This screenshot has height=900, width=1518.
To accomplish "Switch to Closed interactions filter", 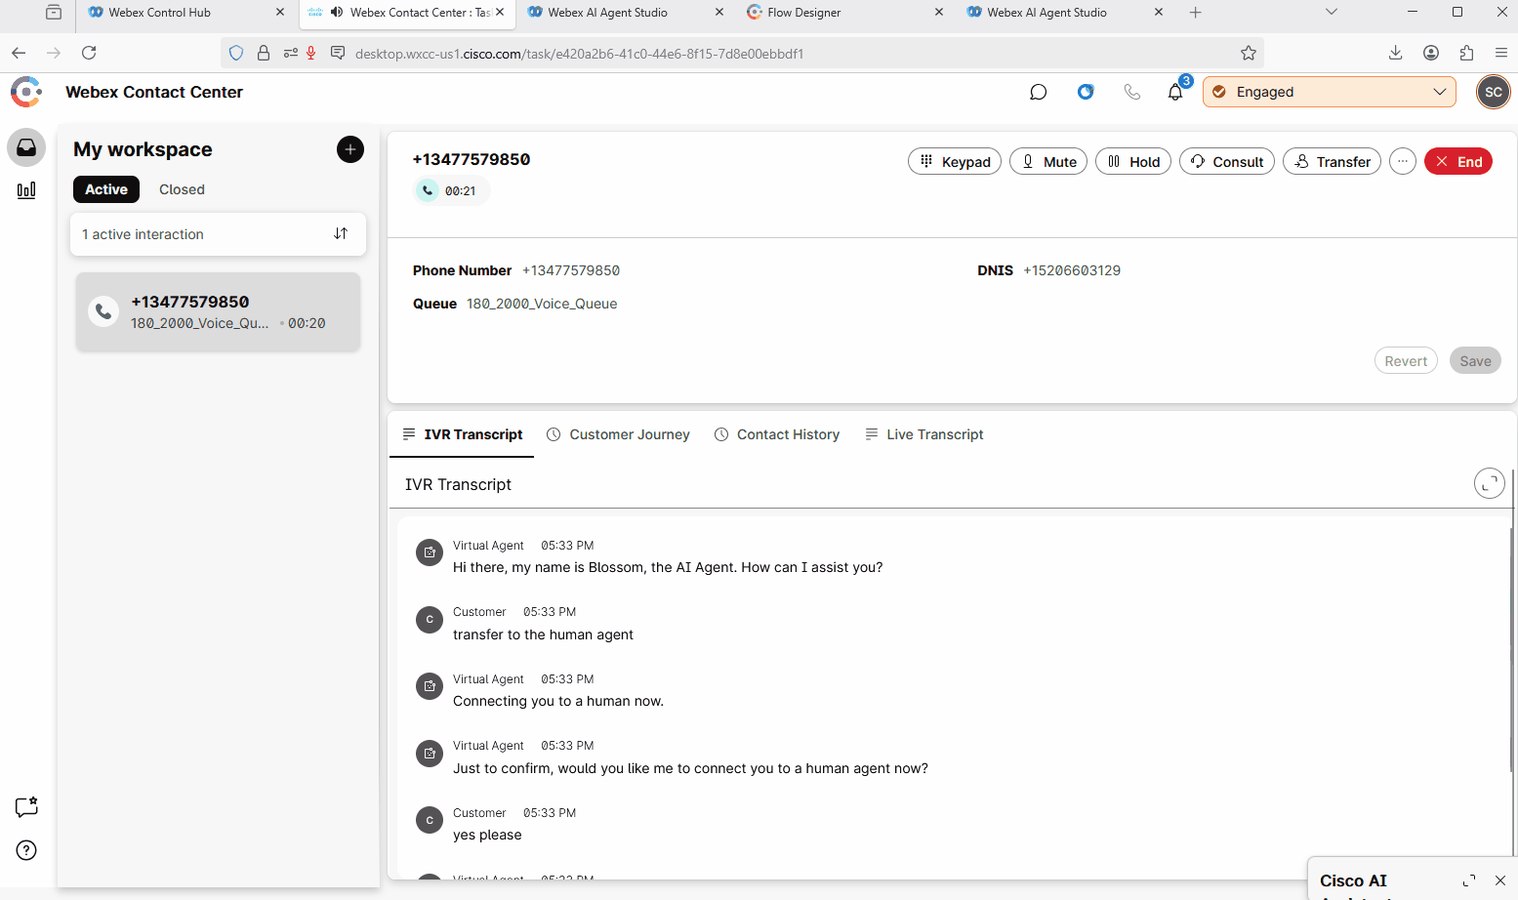I will click(x=182, y=189).
